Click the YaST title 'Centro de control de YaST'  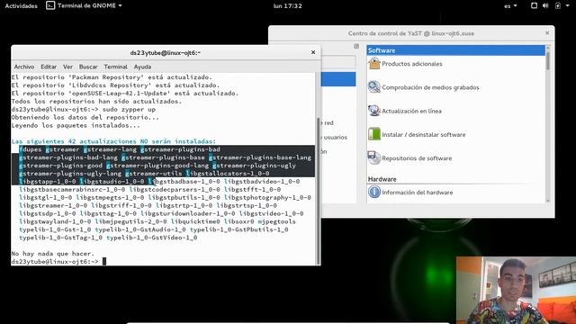(x=411, y=33)
